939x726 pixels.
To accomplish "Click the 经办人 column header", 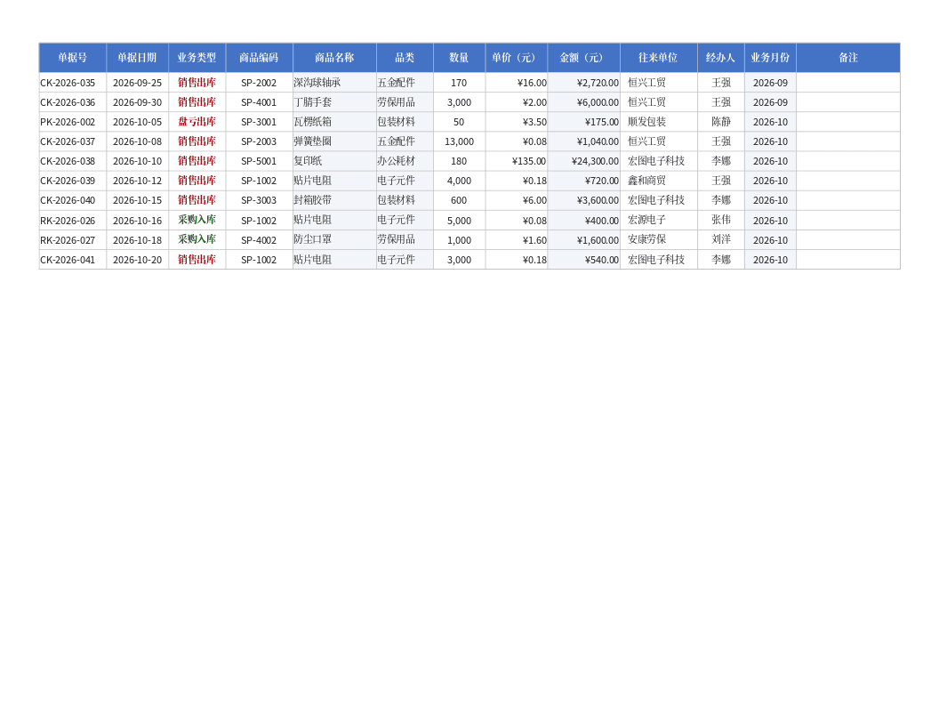I will pos(721,58).
